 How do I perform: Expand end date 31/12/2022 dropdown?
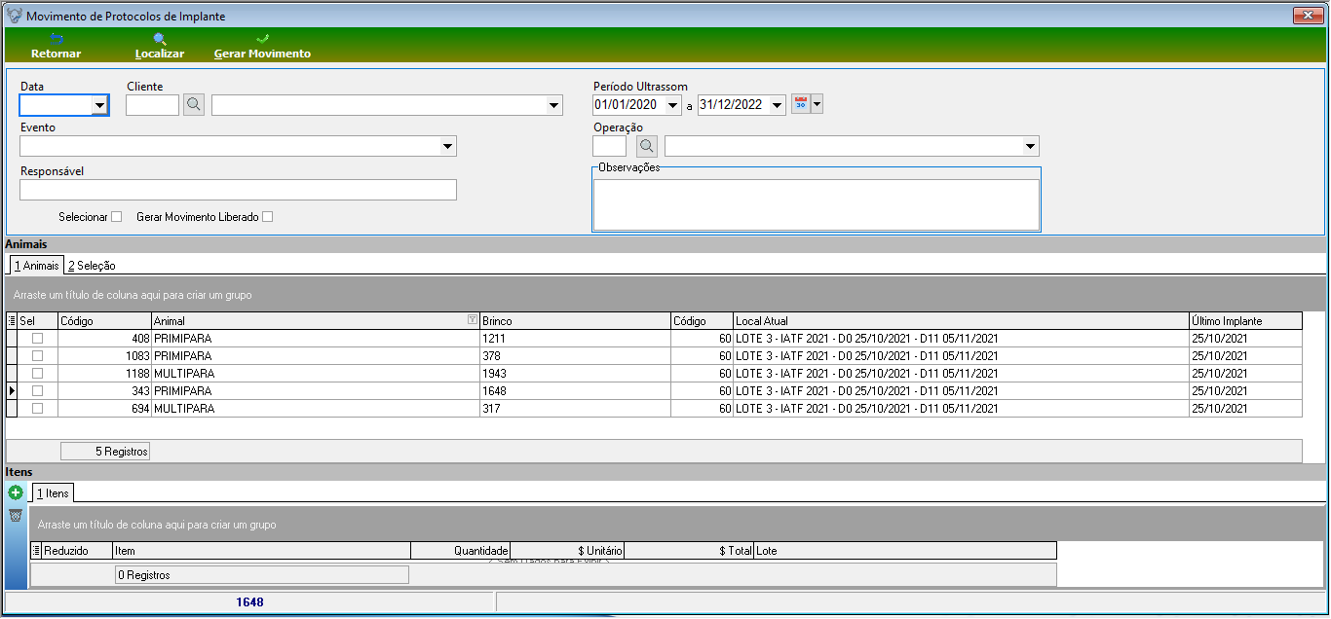[x=777, y=105]
